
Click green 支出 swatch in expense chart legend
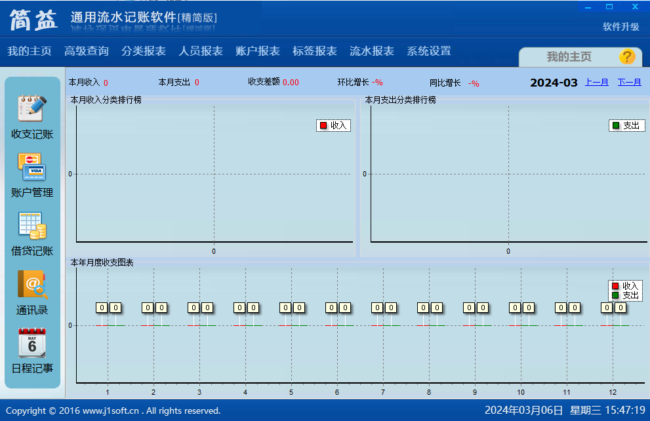click(616, 125)
